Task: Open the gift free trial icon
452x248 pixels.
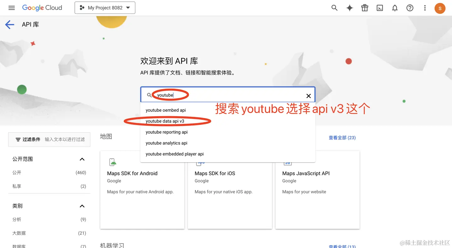Action: (x=365, y=8)
